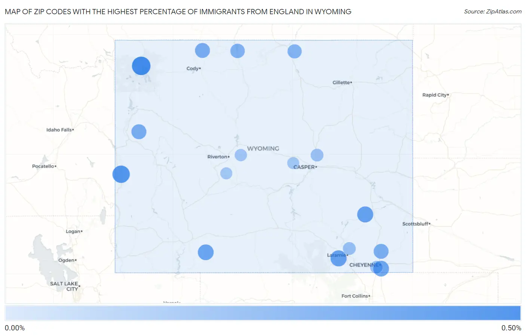Select the bubble southeast of Cheyenne
The width and height of the screenshot is (526, 336).
pyautogui.click(x=381, y=268)
